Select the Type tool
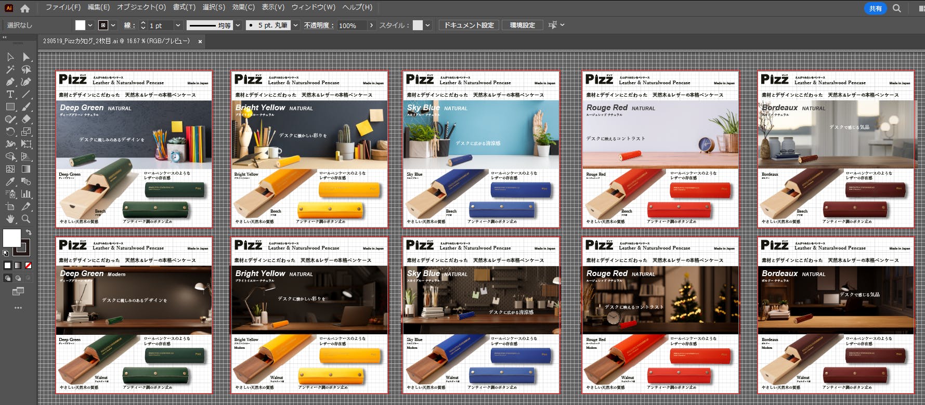 [x=10, y=94]
